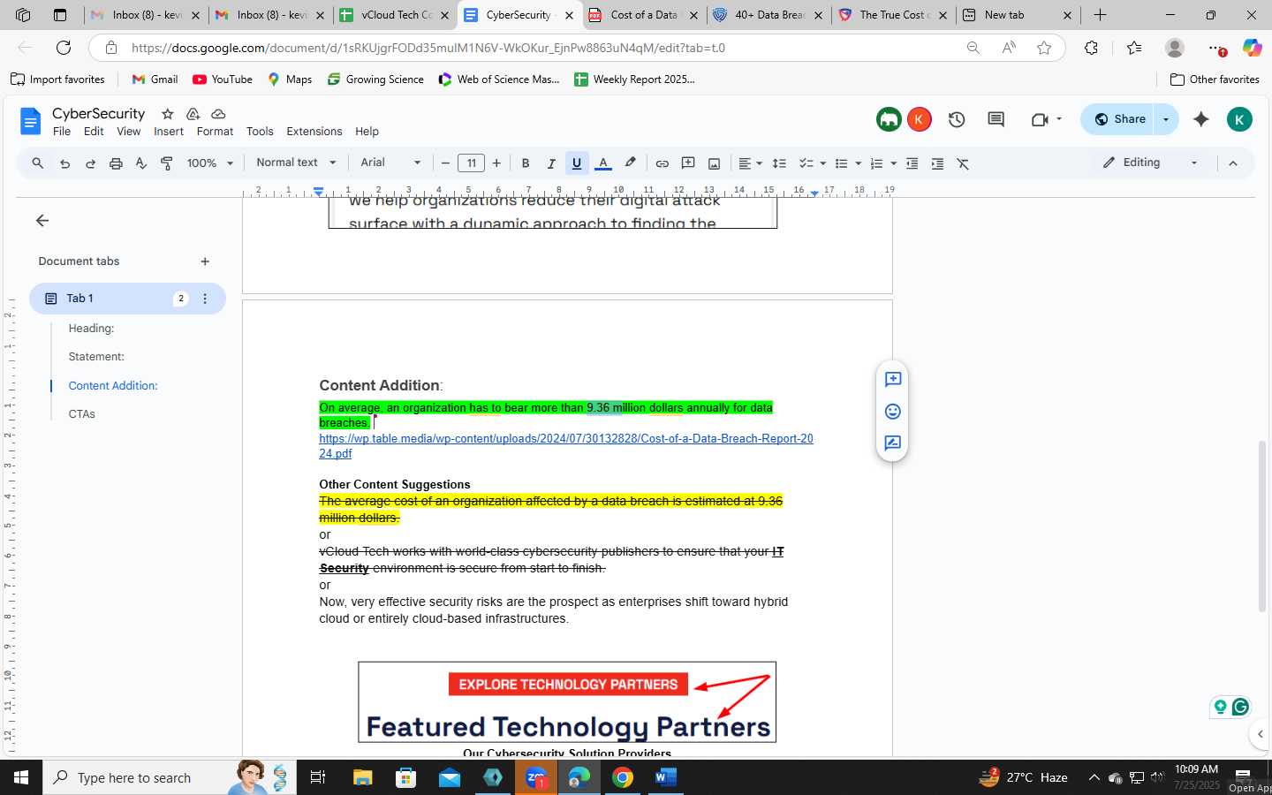Open the text alignment dropdown
The width and height of the screenshot is (1272, 795).
point(750,163)
